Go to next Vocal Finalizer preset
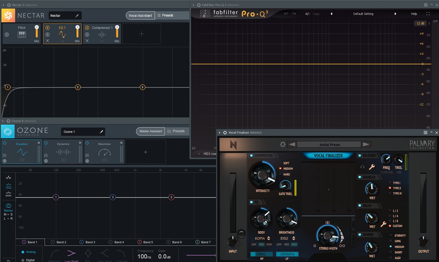This screenshot has width=439, height=262. coord(366,145)
